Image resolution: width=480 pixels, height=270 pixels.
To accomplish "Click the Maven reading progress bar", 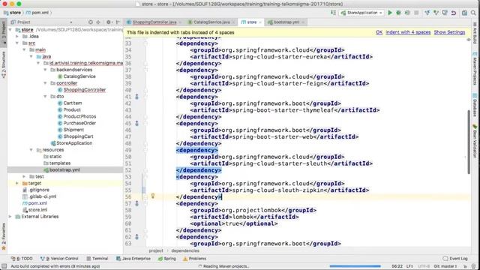I will (x=355, y=266).
